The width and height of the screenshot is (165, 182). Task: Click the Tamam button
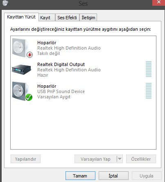pyautogui.click(x=80, y=176)
